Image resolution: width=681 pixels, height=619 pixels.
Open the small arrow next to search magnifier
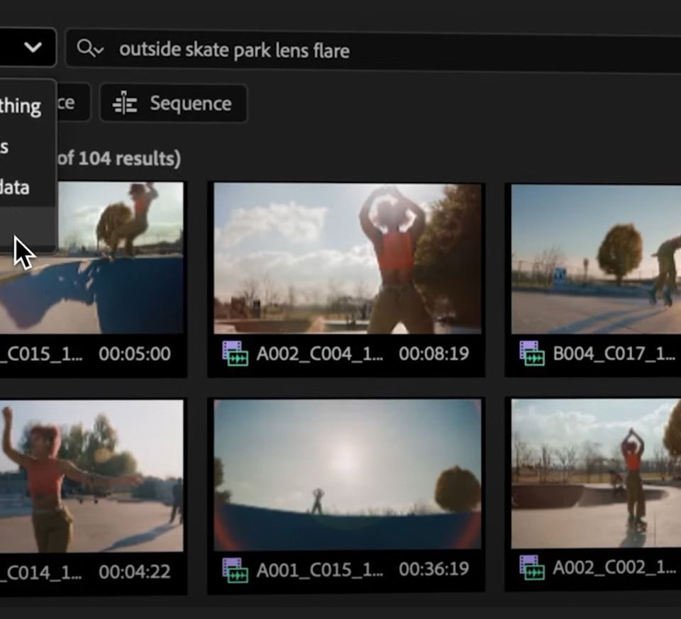coord(99,50)
